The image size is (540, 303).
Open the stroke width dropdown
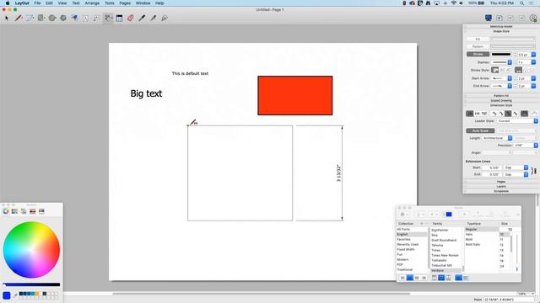point(533,54)
